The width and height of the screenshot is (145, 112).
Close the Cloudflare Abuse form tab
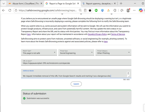(41, 3)
